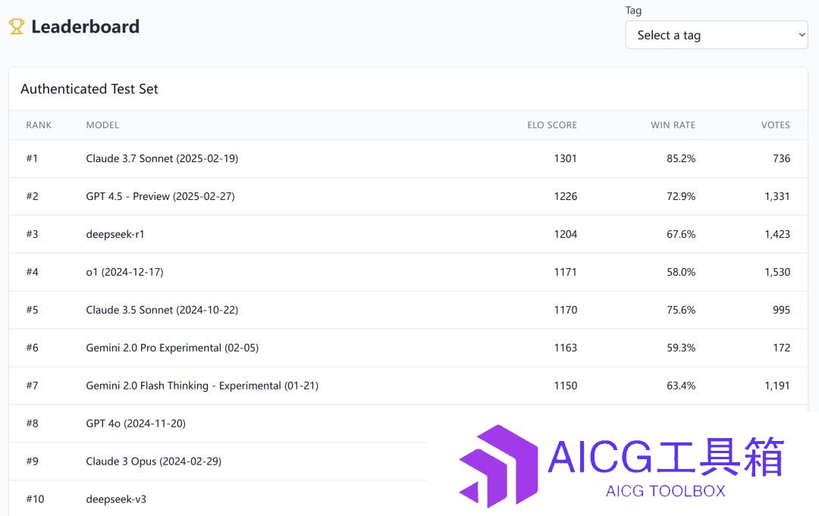Screen dimensions: 819x516
Task: Click the Tag label above the dropdown
Action: [x=633, y=11]
